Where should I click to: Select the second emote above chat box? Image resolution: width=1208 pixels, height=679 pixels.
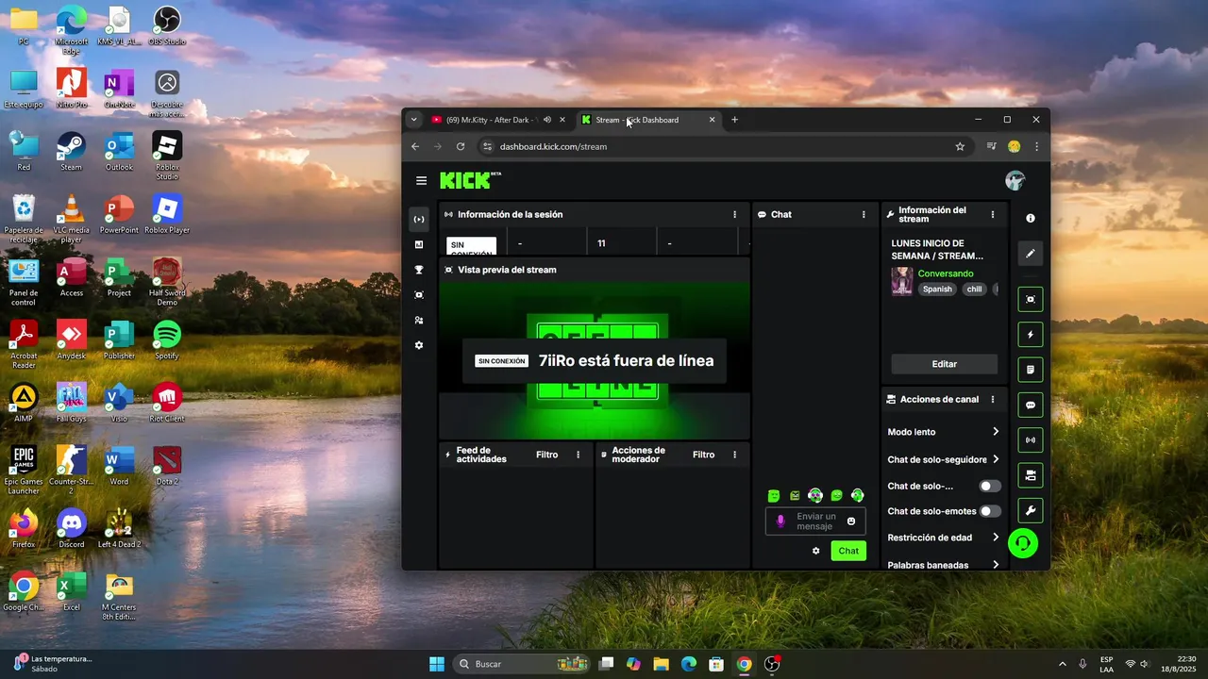click(795, 496)
